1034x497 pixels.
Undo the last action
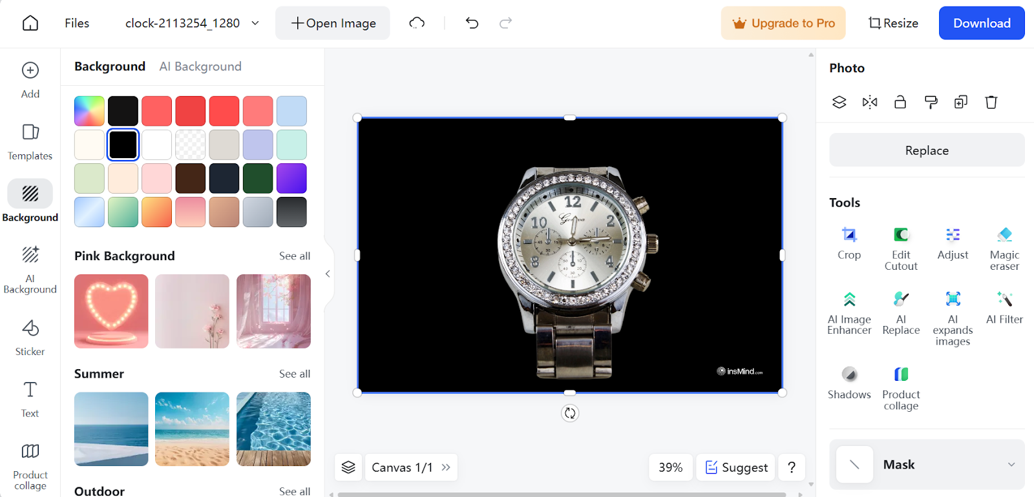coord(472,23)
